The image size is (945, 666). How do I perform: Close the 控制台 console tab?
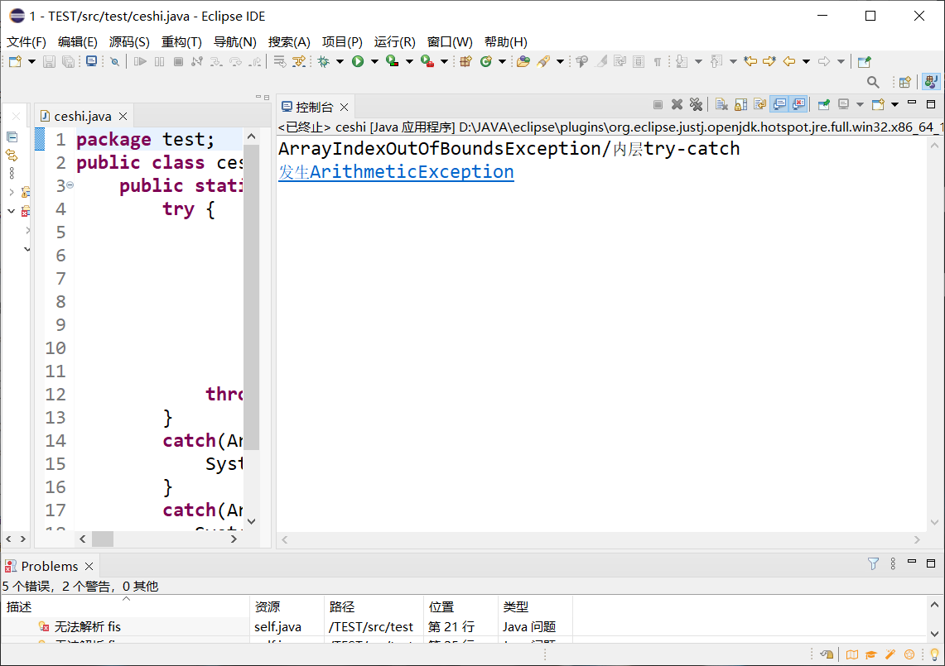coord(345,108)
